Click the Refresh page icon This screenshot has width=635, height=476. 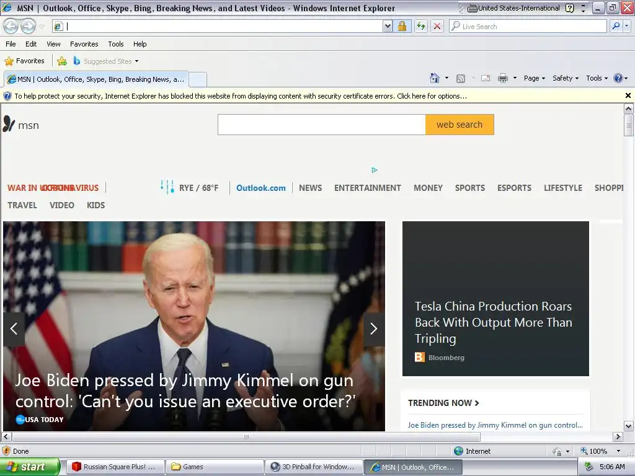(x=421, y=26)
